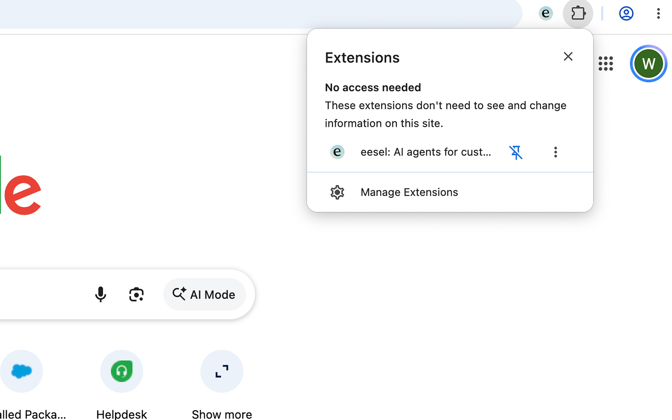Open Chrome's three-dot main menu
This screenshot has height=420, width=672.
[x=658, y=13]
